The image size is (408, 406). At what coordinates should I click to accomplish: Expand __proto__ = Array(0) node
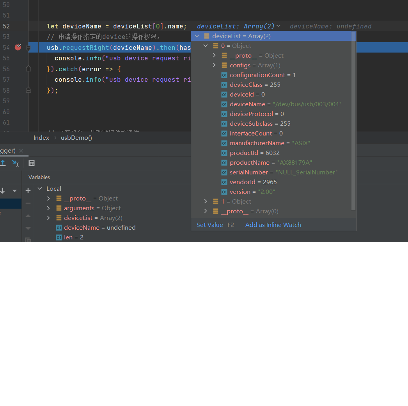click(x=206, y=211)
